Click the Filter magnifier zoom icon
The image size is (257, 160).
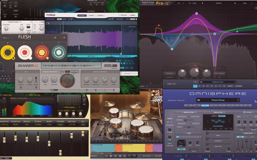point(253,112)
